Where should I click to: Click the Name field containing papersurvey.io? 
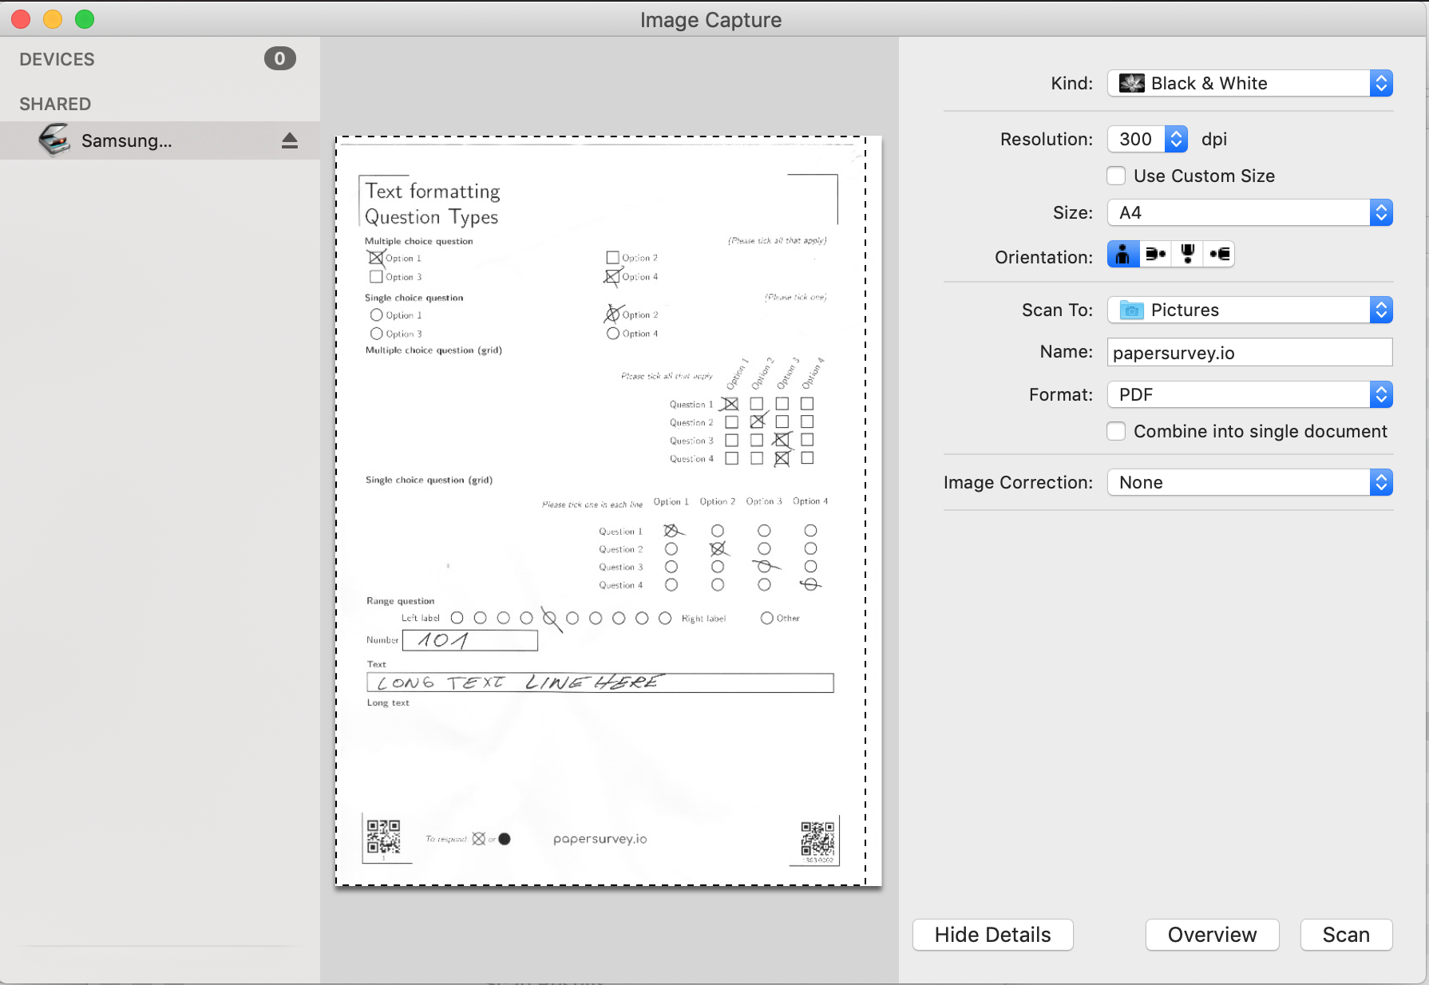click(x=1250, y=353)
